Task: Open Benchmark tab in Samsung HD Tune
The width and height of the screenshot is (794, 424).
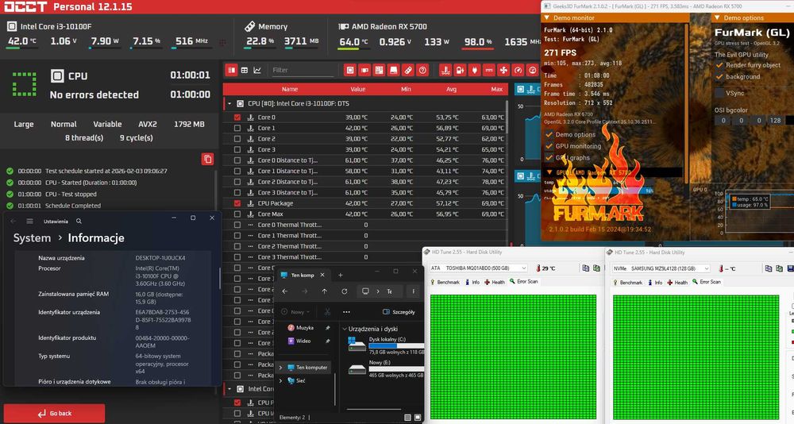Action: (627, 283)
